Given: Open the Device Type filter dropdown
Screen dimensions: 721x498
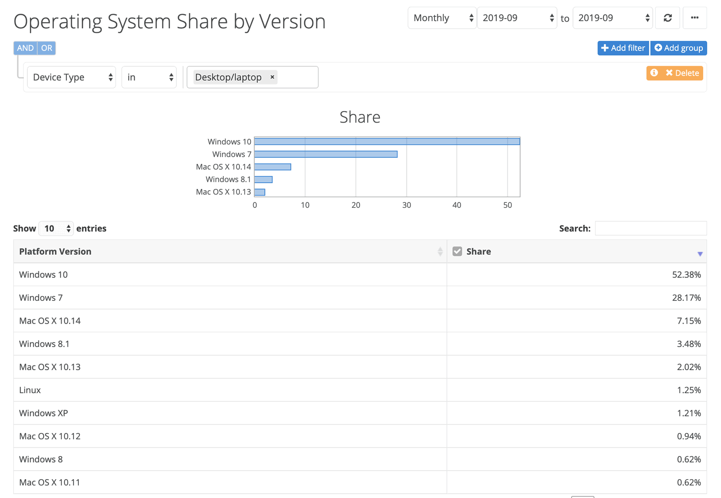Looking at the screenshot, I should click(71, 77).
